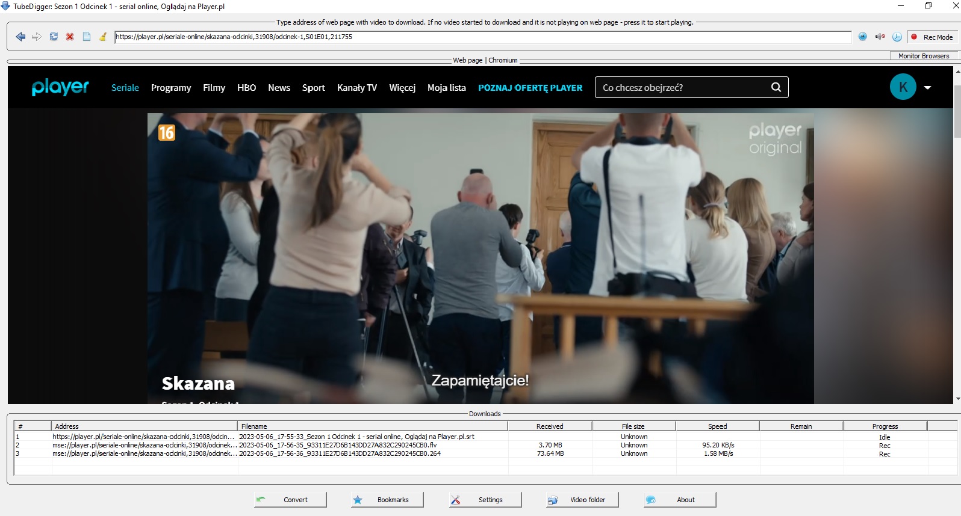Click the web page scroll down arrow
Image resolution: width=961 pixels, height=516 pixels.
point(957,398)
